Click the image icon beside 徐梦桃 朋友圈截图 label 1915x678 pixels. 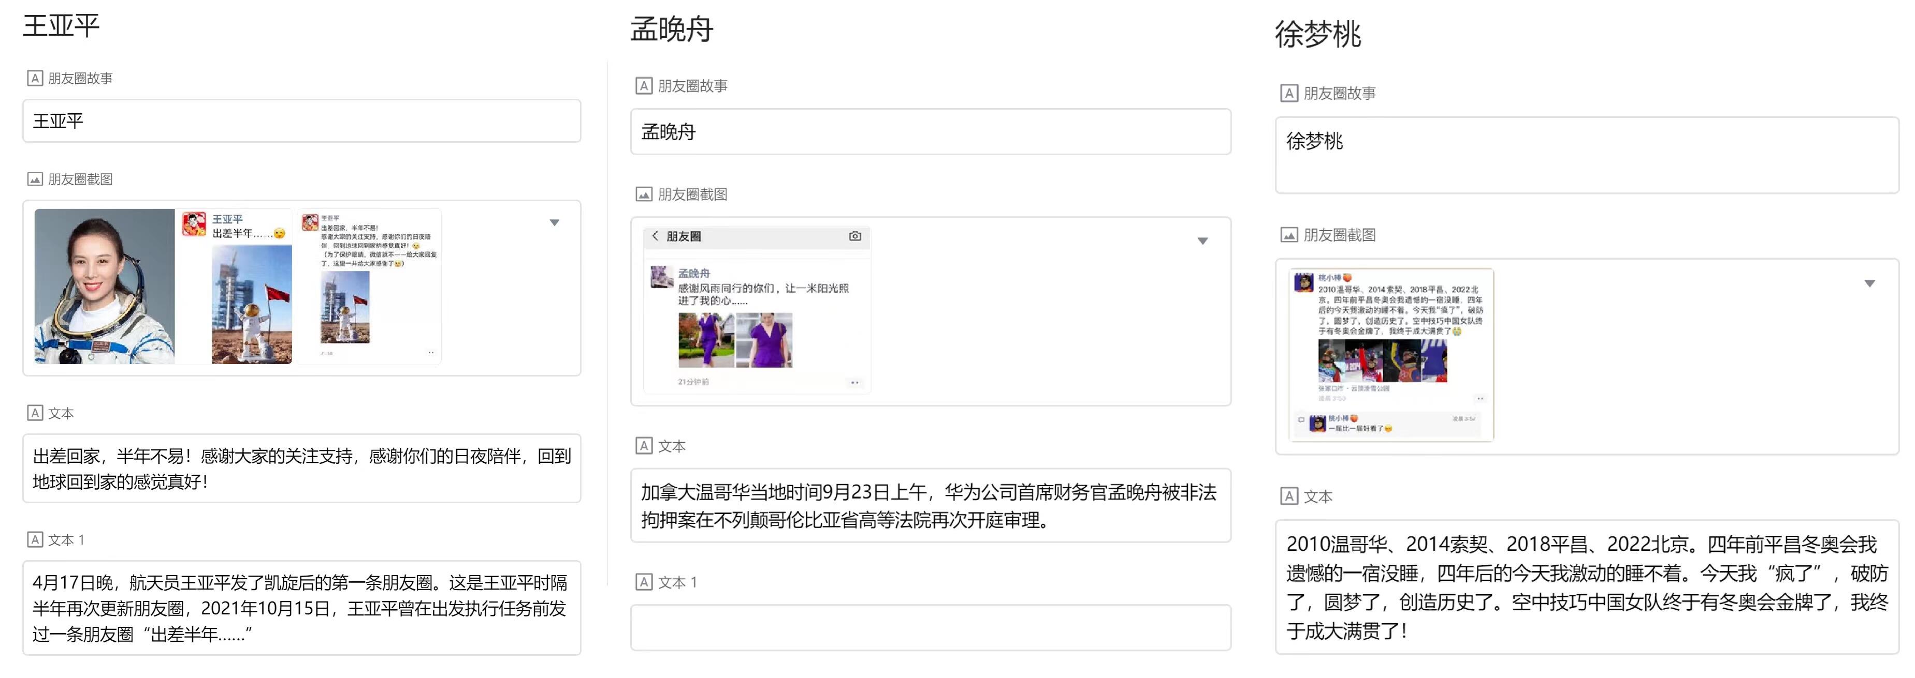(1289, 235)
